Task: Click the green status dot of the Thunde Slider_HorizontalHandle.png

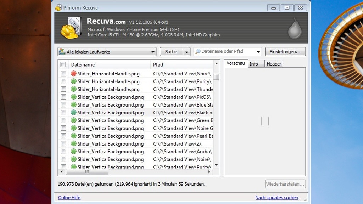Action: coord(74,89)
